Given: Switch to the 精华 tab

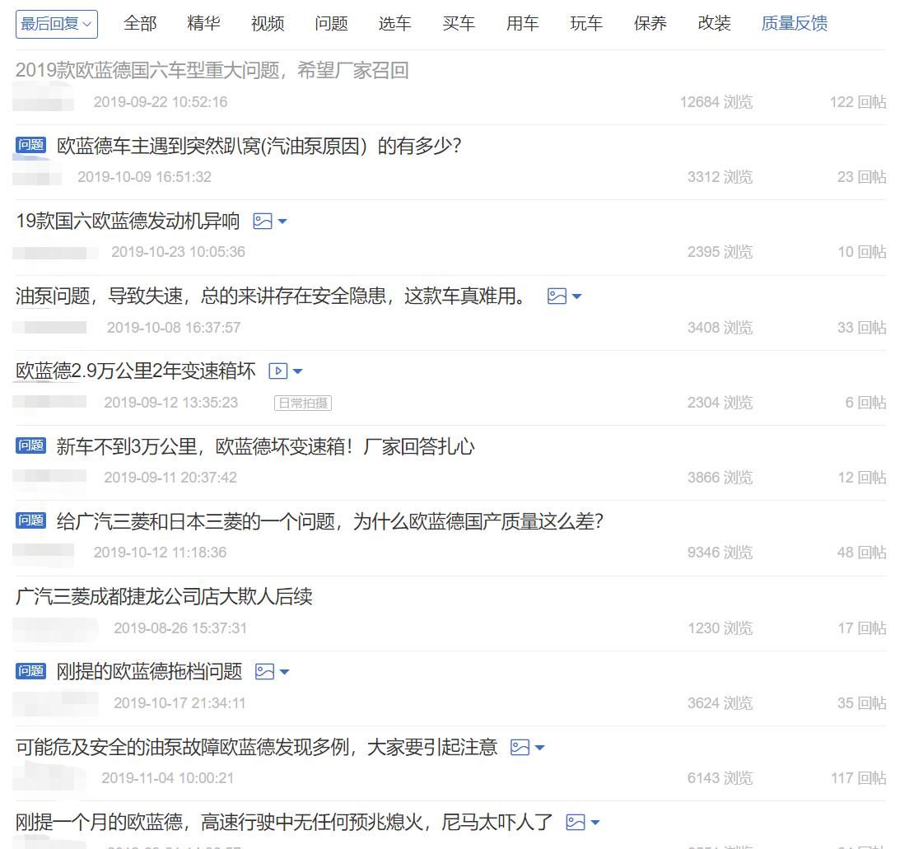Looking at the screenshot, I should 203,24.
